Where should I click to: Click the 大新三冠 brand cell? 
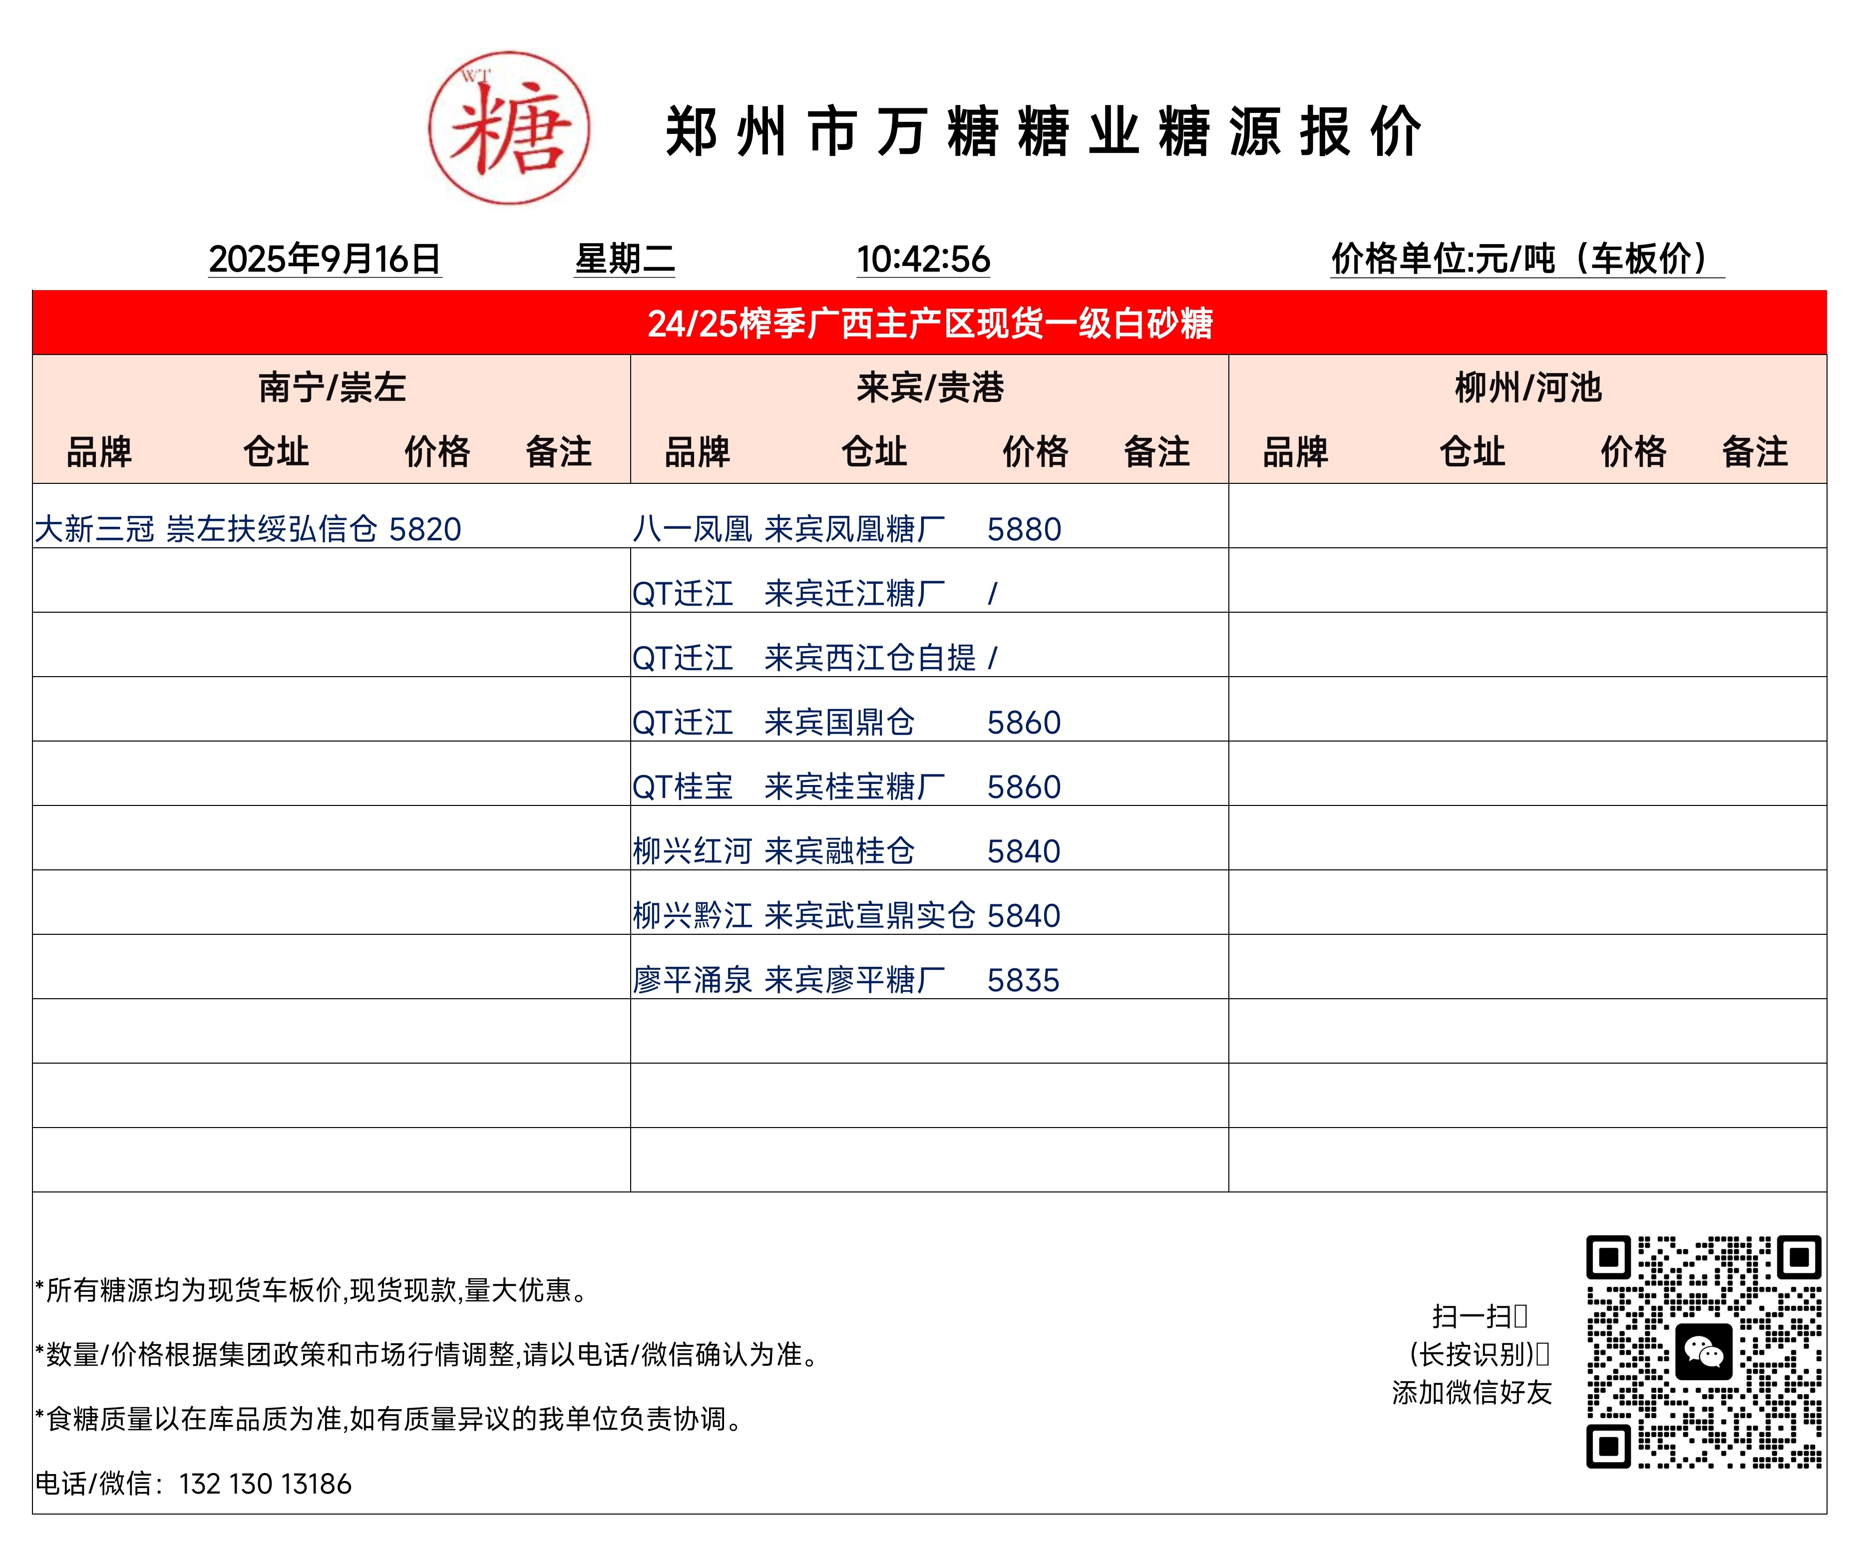[x=95, y=529]
